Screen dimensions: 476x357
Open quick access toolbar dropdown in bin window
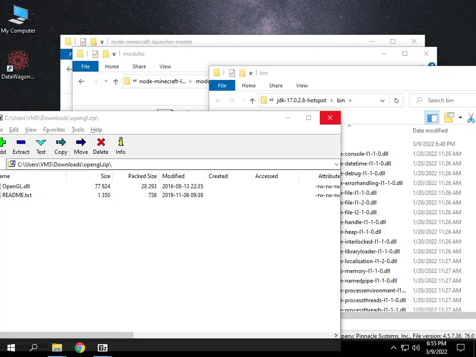[251, 73]
